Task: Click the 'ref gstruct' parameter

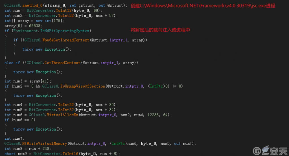Action: point(81,6)
